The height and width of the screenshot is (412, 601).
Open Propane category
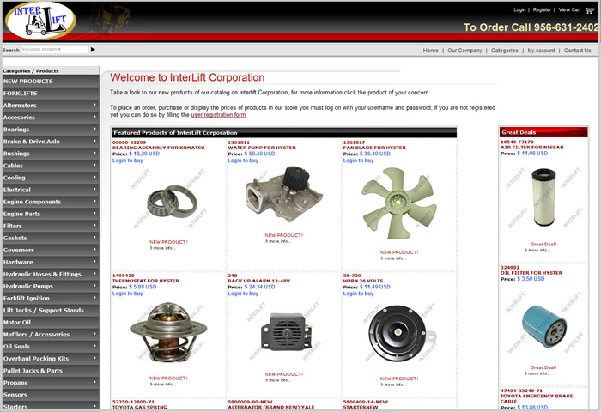50,383
